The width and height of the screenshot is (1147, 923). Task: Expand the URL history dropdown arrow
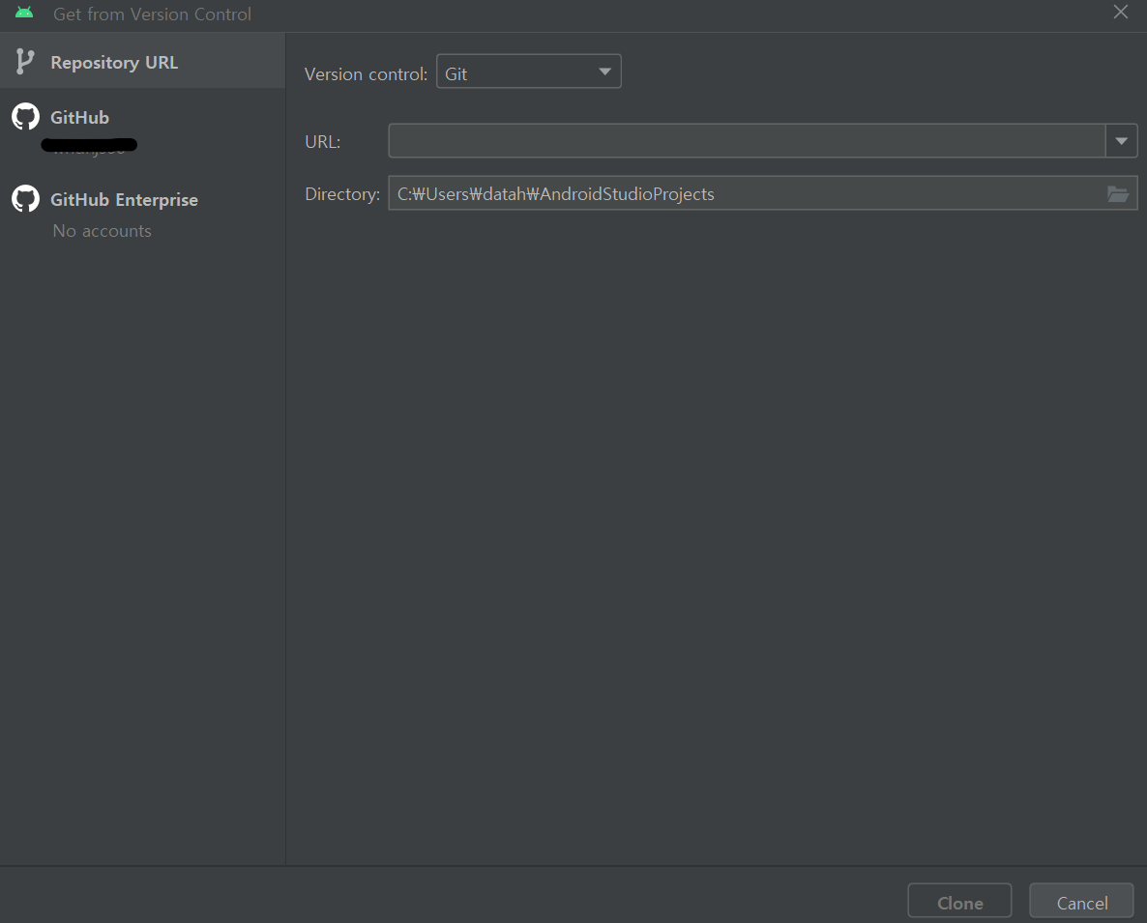1121,141
